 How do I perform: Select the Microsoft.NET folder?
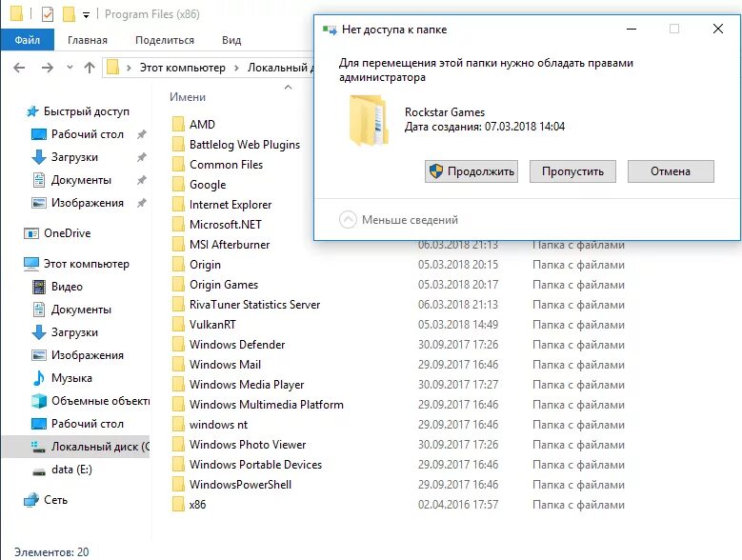(x=225, y=225)
